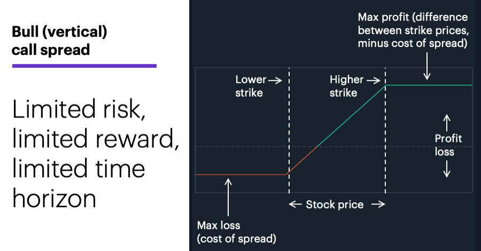Click the Max profit description text

coord(413,30)
